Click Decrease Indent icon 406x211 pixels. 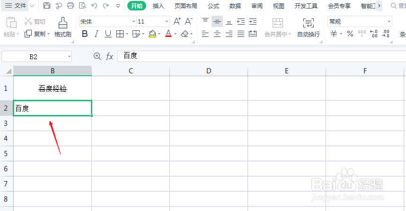[x=241, y=21]
